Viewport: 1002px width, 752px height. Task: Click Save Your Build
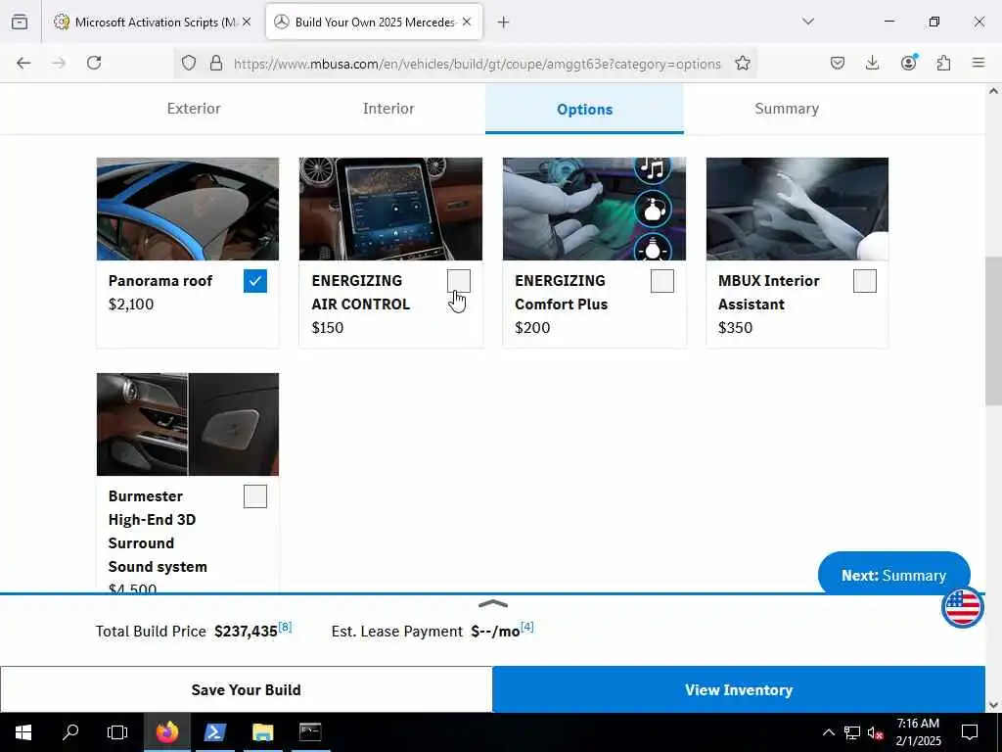coord(246,689)
